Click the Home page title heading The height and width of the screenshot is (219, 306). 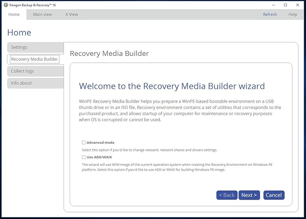click(x=19, y=32)
